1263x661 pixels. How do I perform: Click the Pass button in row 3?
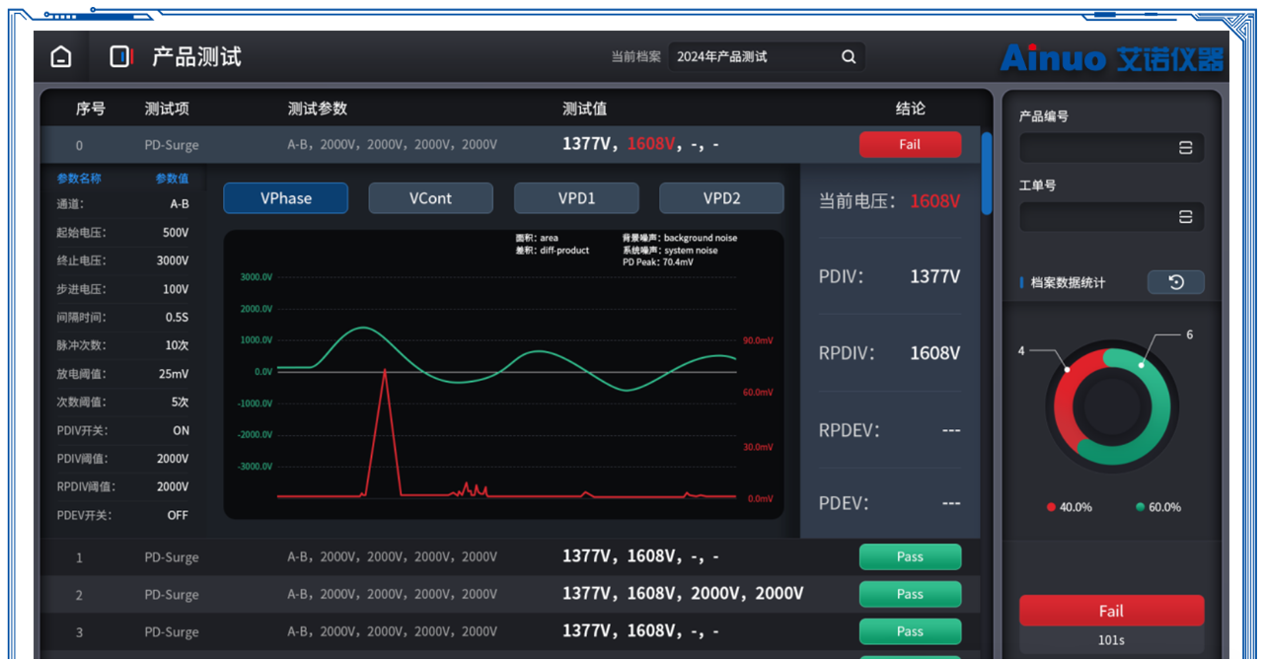(x=909, y=631)
